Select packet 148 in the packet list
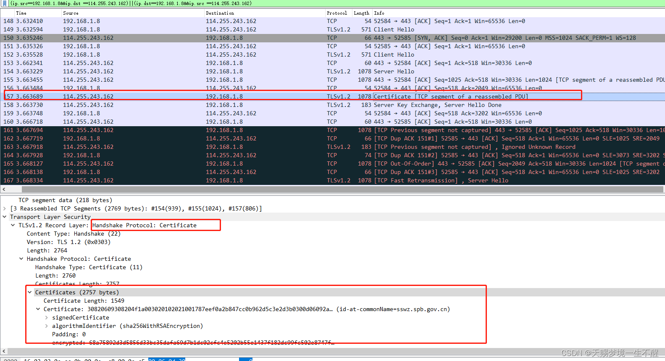The height and width of the screenshot is (361, 665). pyautogui.click(x=332, y=21)
